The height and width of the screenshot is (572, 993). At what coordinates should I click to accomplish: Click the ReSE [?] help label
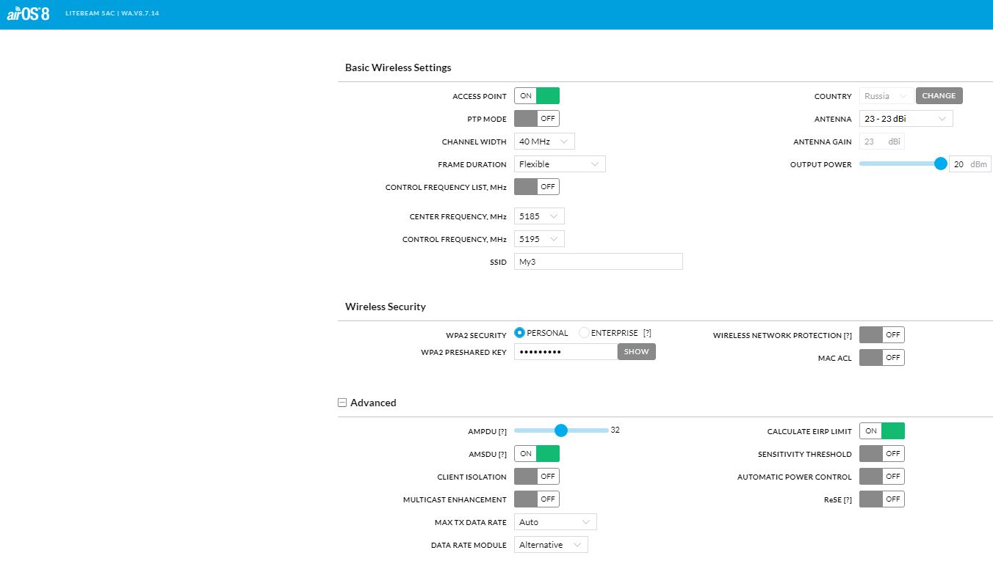point(848,500)
